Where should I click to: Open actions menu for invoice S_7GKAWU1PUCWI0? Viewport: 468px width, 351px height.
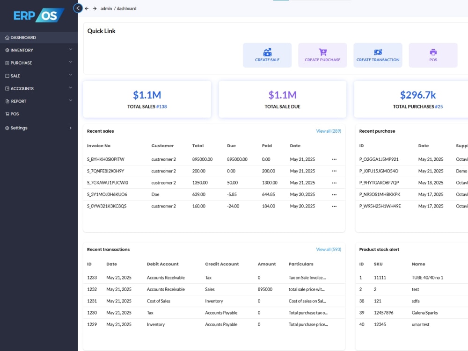coord(334,183)
